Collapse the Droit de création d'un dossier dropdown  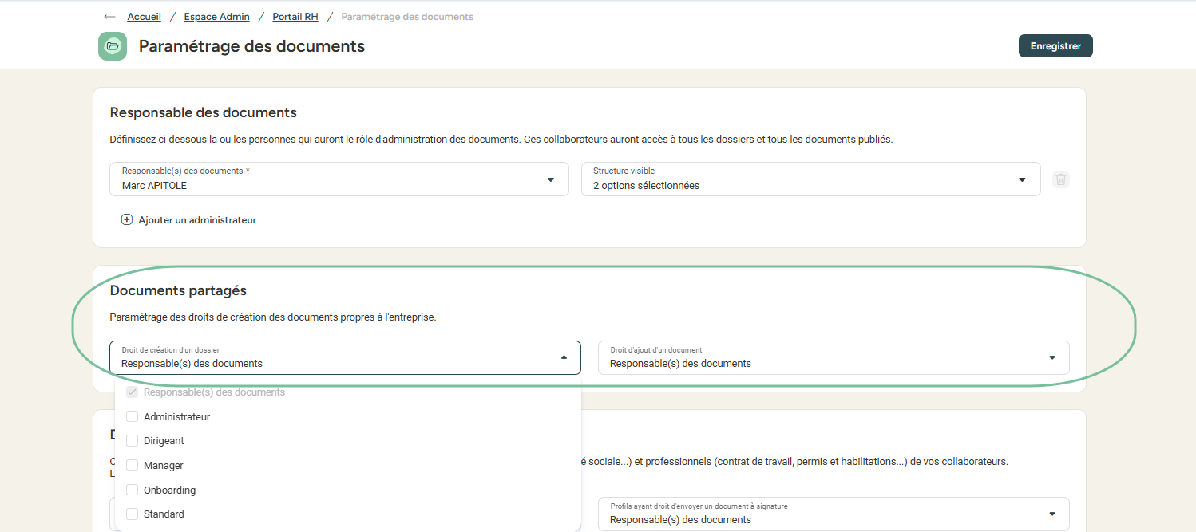[x=564, y=358]
